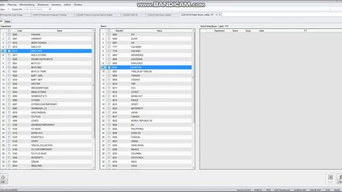342x192 pixels.
Task: Select the REFERENCE brand row
Action: click(x=146, y=55)
